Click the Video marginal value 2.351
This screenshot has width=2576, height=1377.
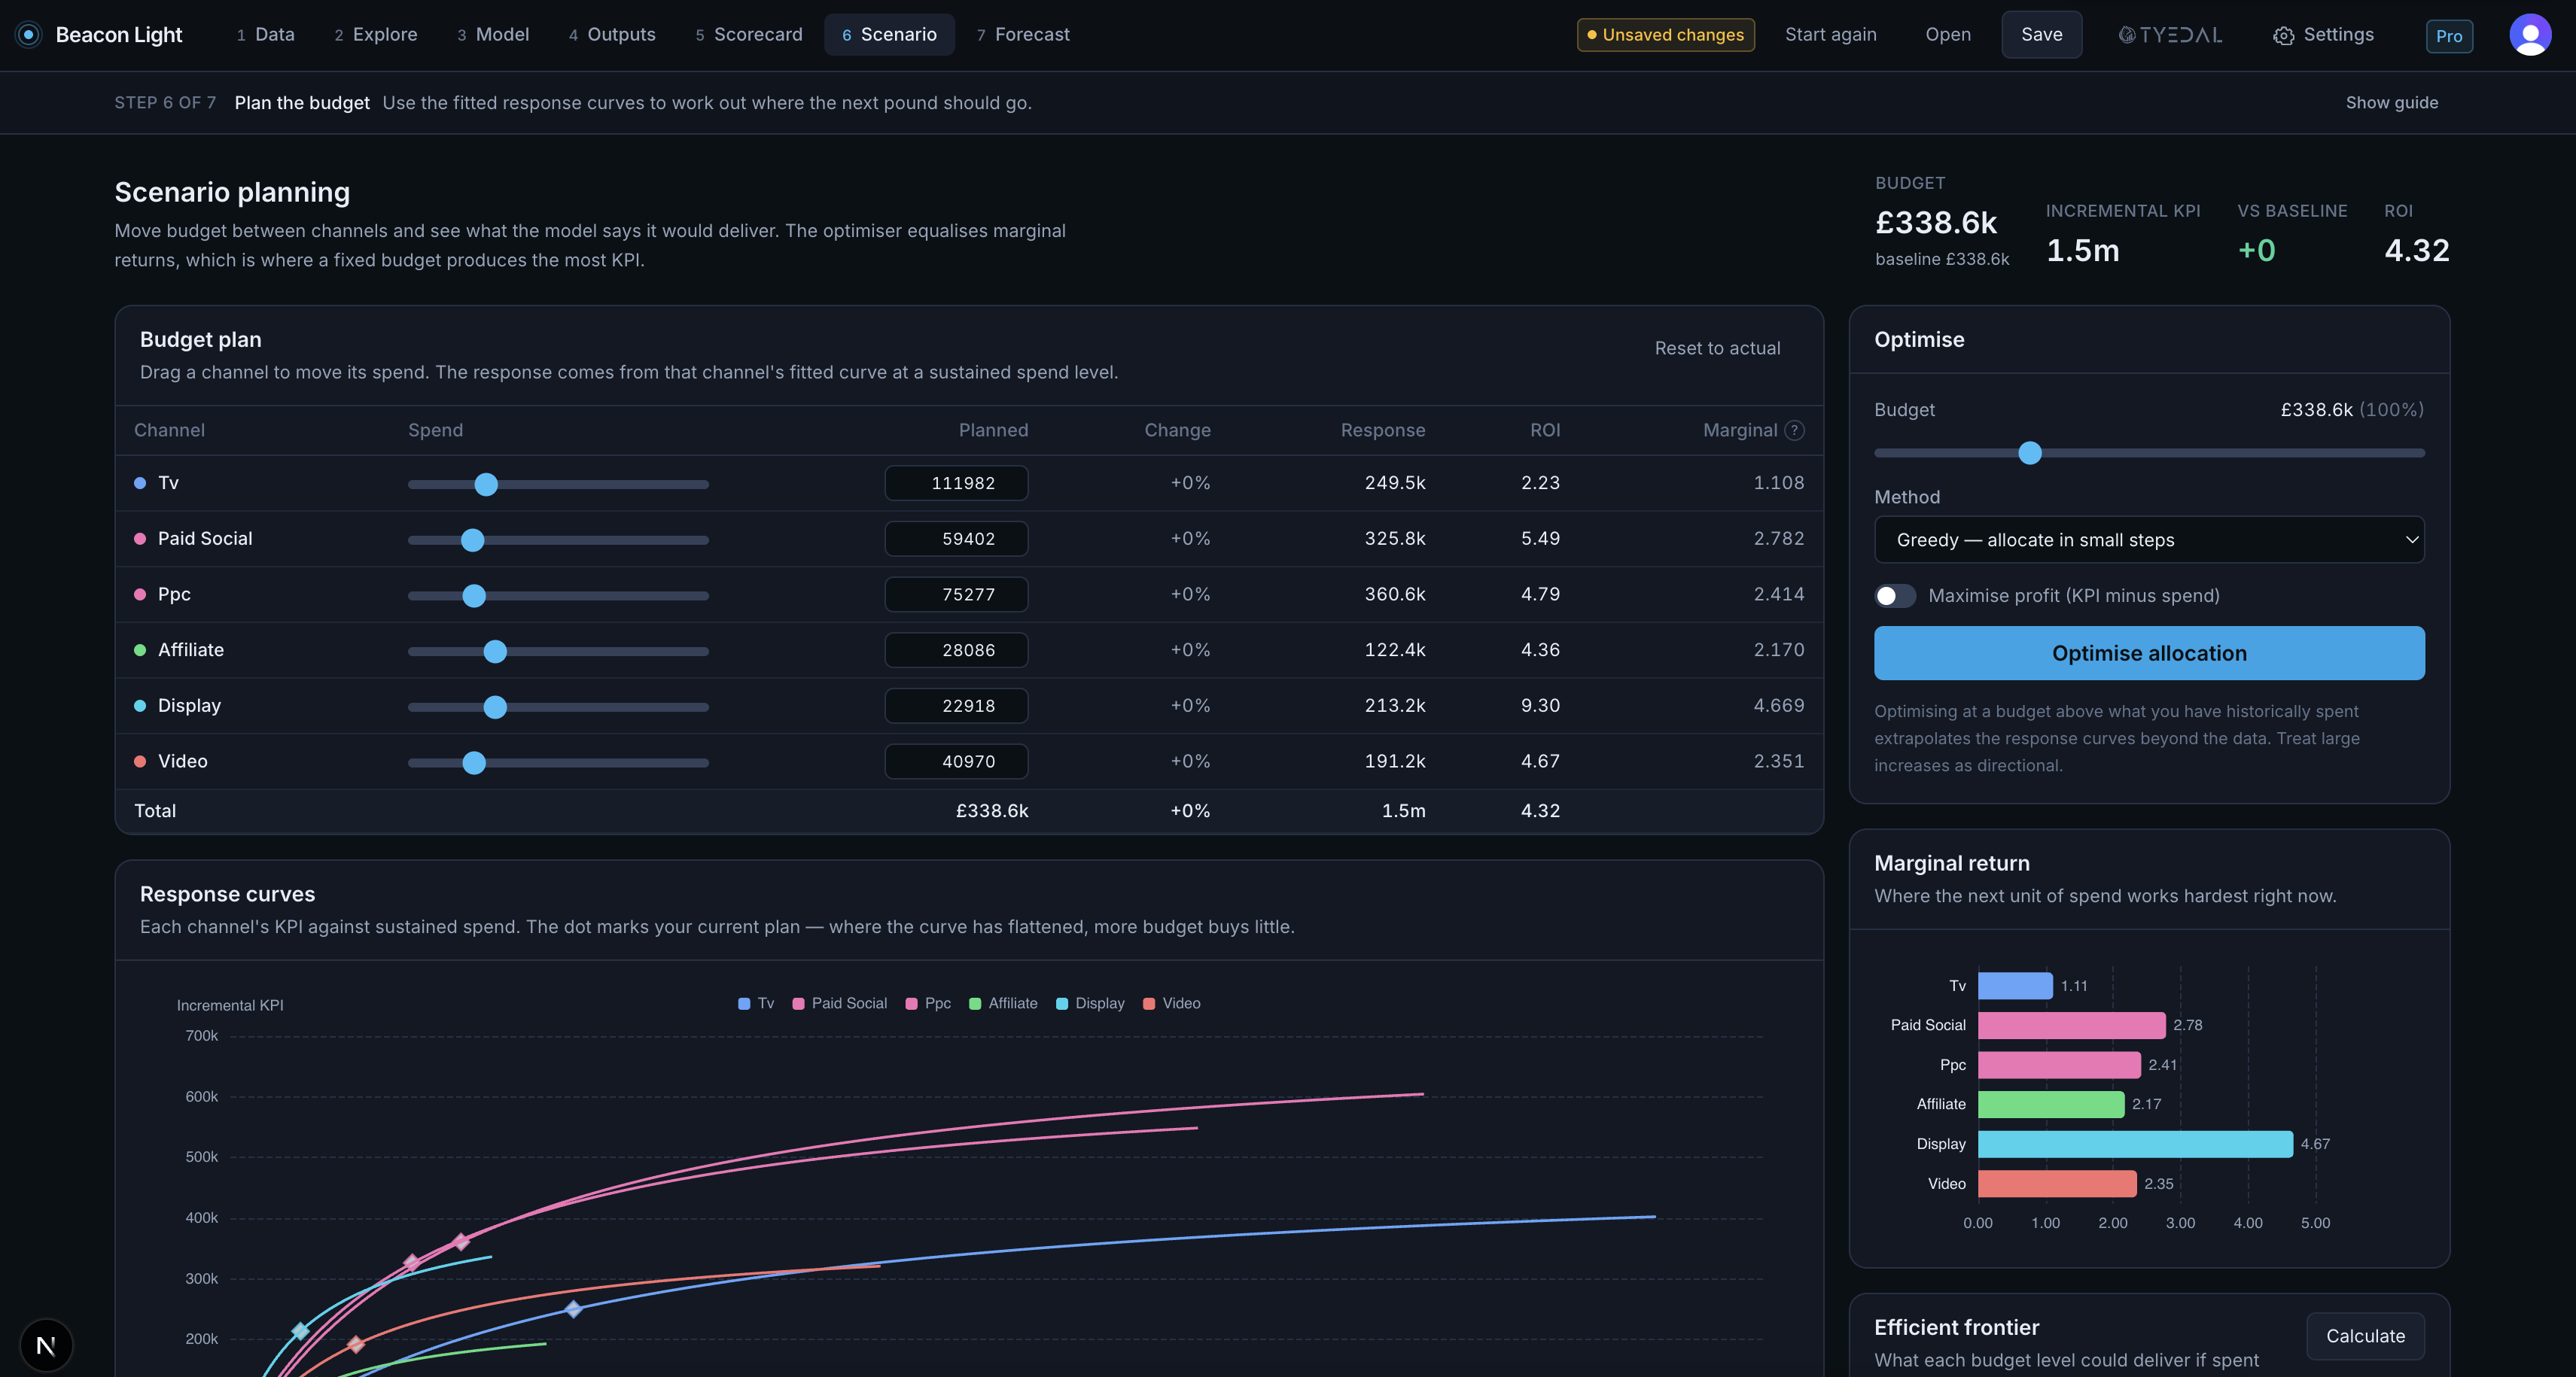tap(1779, 761)
